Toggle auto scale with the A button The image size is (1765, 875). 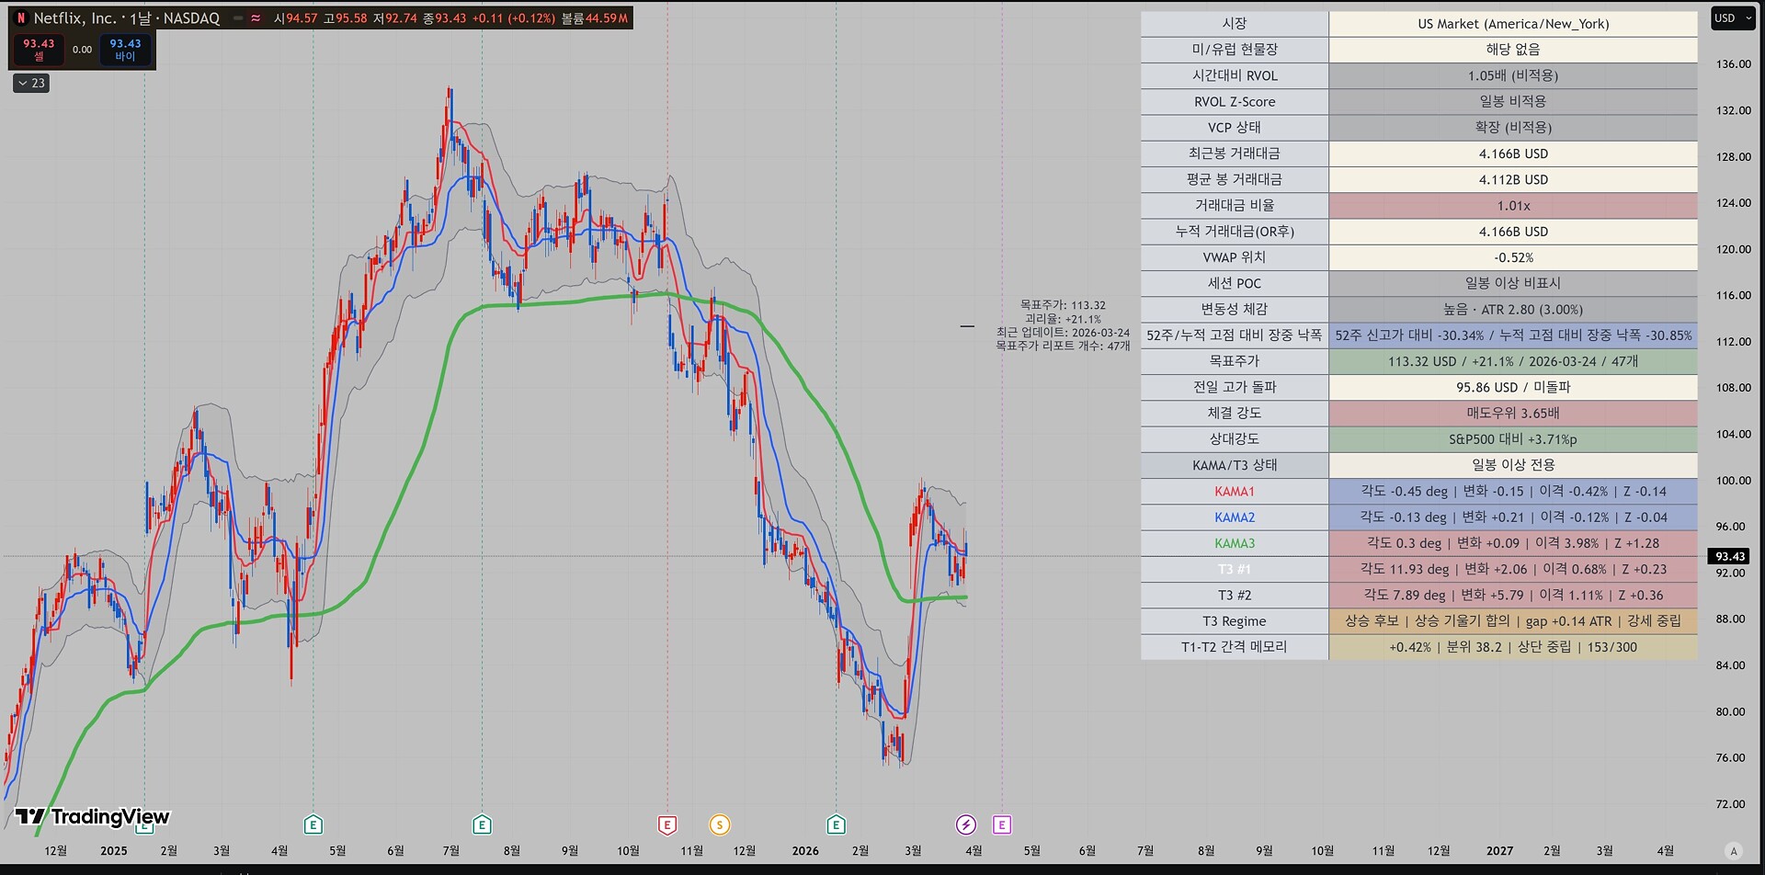1733,851
